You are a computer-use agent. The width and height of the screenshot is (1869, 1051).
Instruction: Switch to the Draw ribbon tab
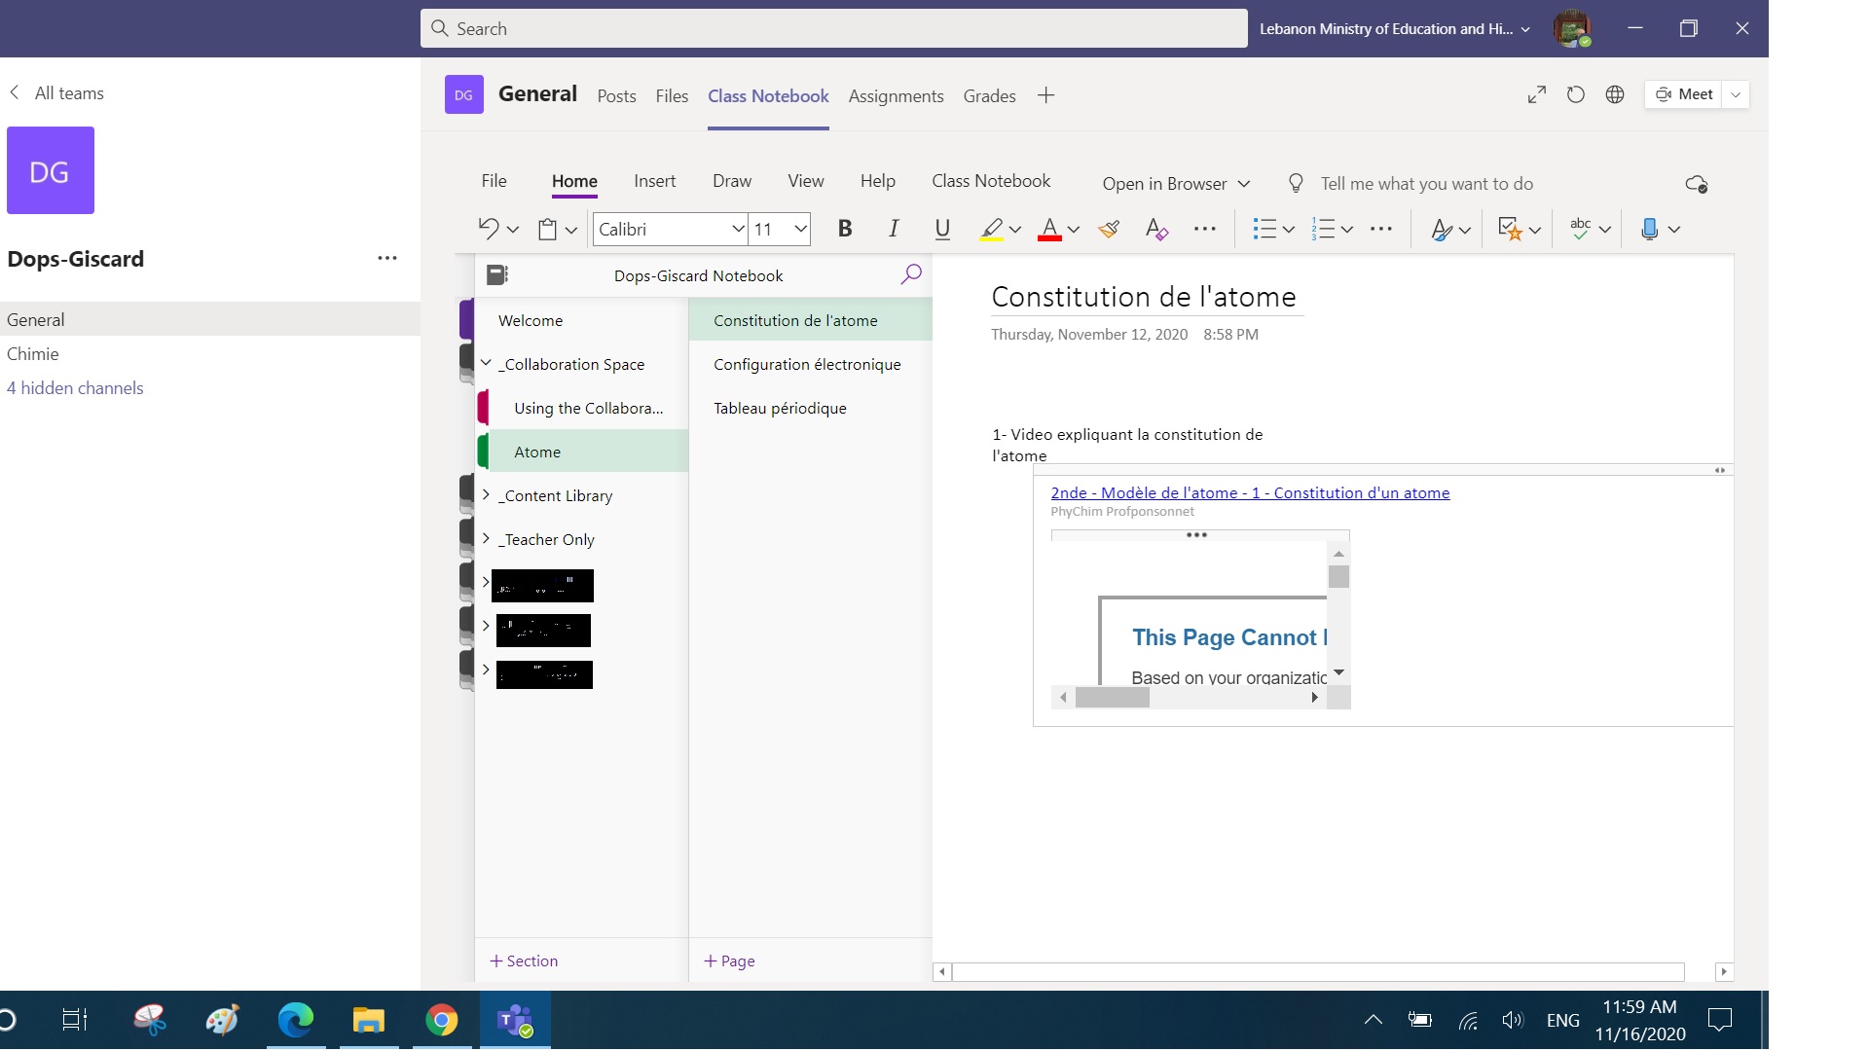pyautogui.click(x=732, y=181)
